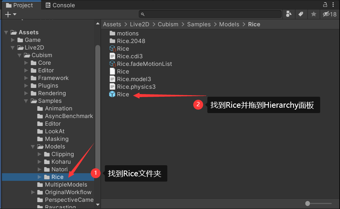Expand the Clipping folder arrow
This screenshot has width=340, height=209.
tap(40, 154)
